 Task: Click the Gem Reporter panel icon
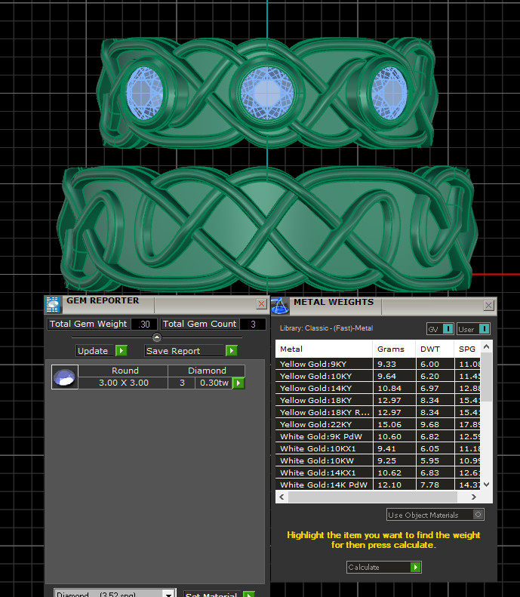pos(53,304)
